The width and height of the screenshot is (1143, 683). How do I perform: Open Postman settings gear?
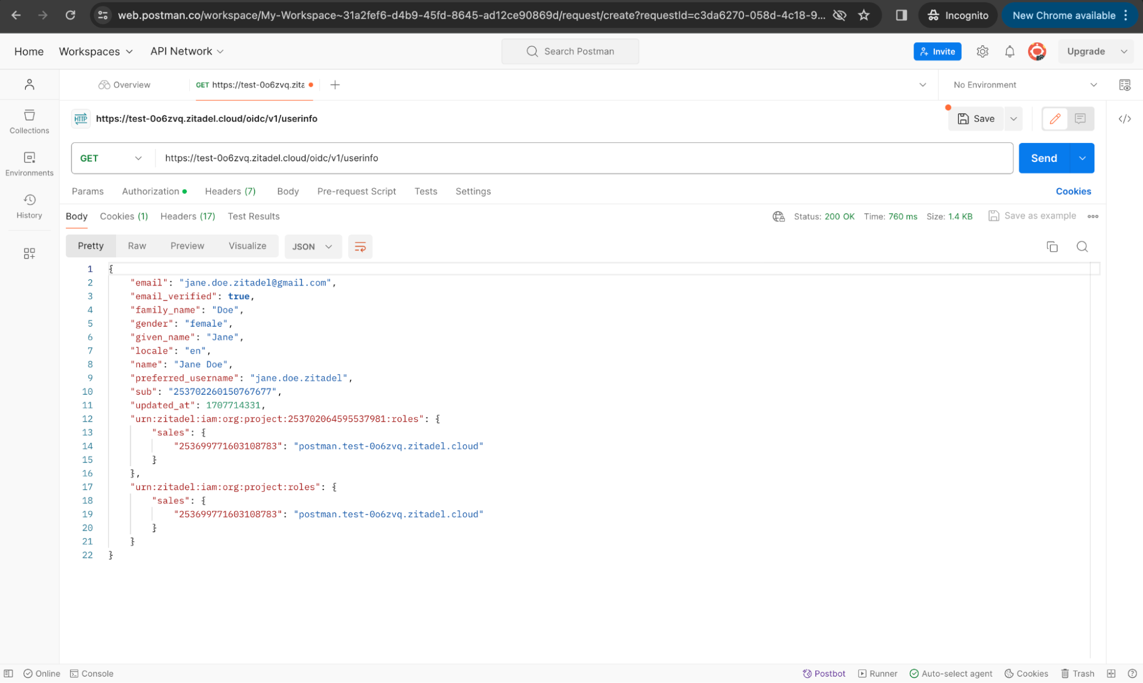point(982,51)
